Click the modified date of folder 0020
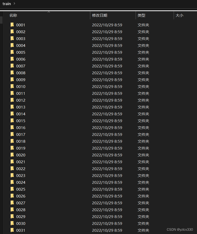Viewport: 197px width, 234px height. click(x=107, y=155)
